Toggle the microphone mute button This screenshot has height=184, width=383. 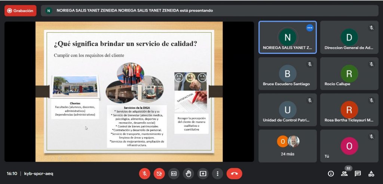coord(145,174)
